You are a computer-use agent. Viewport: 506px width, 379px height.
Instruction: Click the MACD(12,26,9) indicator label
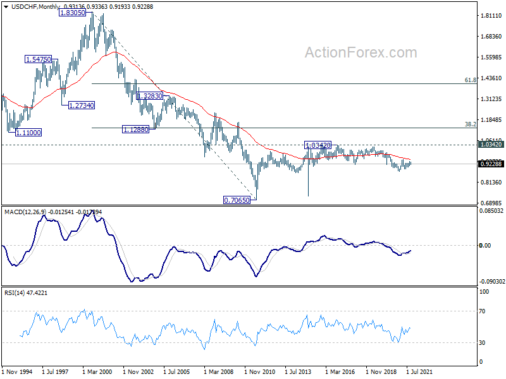(27, 212)
